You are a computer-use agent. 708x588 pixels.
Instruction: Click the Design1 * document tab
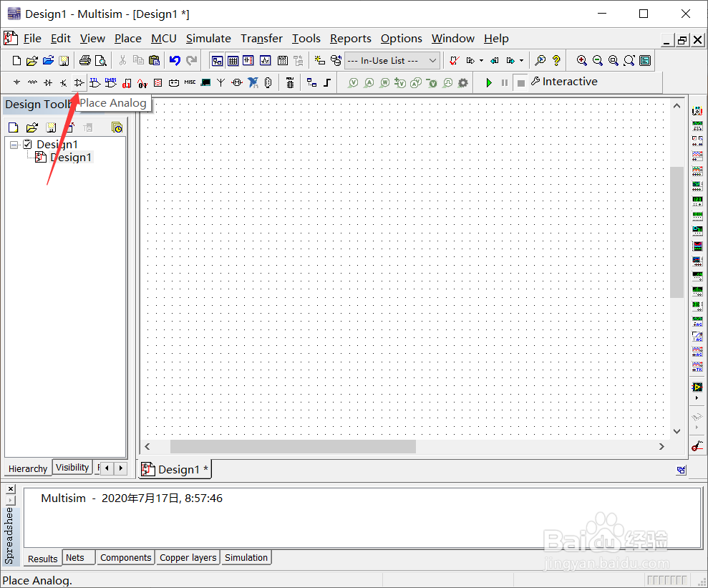pos(175,470)
